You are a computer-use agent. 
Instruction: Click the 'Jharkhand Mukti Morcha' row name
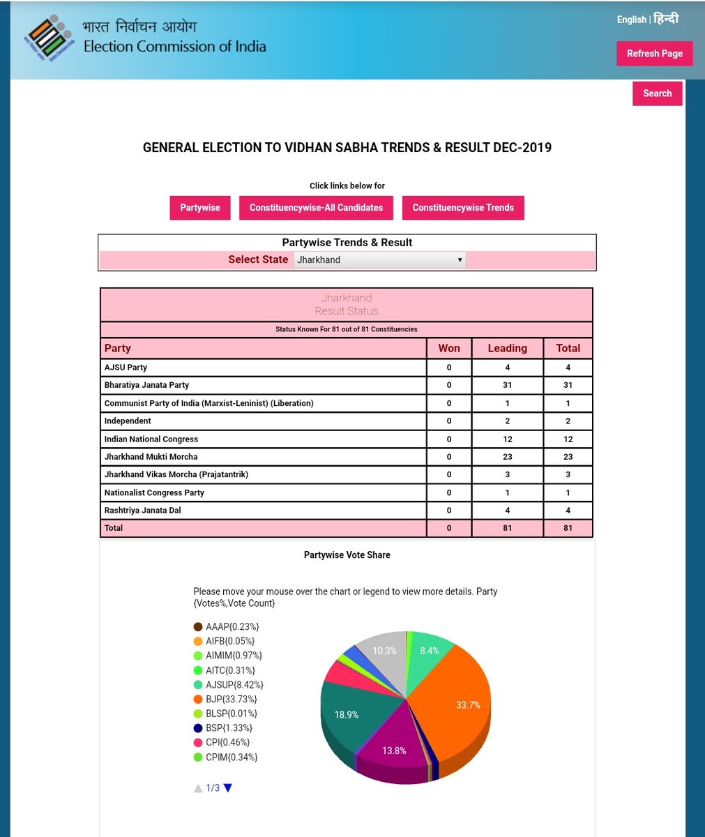(x=151, y=457)
